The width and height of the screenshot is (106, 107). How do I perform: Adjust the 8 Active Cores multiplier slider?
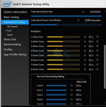click(63, 69)
